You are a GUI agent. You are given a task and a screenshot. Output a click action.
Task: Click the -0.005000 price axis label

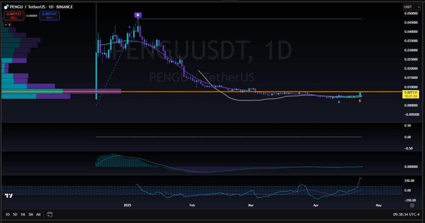(411, 114)
